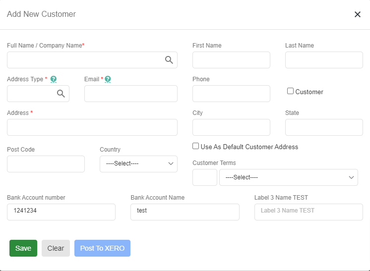Click magnifier icon in Address Type field

tap(61, 94)
